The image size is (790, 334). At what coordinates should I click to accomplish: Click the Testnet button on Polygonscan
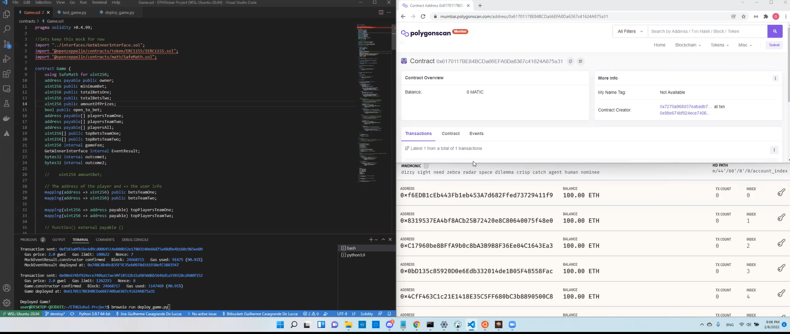point(774,45)
